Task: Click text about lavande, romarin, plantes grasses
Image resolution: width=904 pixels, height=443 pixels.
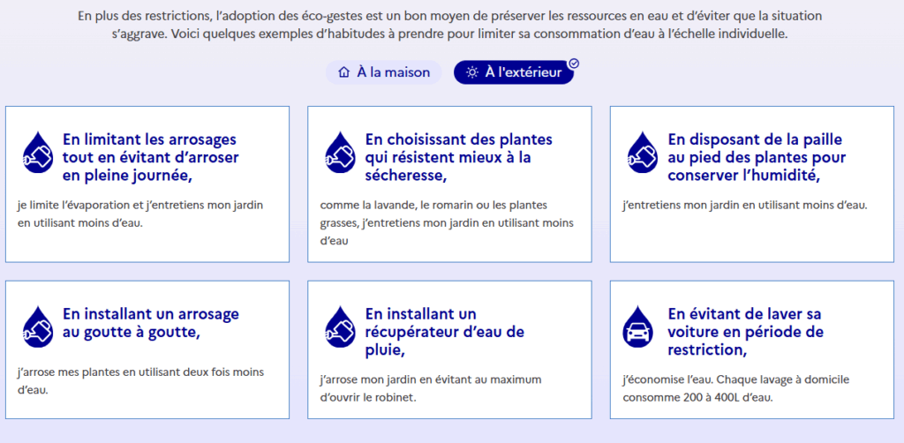Action: tap(448, 223)
